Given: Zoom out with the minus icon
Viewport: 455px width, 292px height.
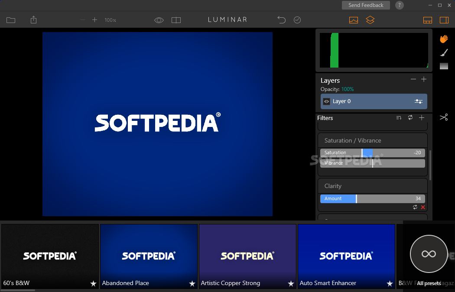Looking at the screenshot, I should [82, 20].
